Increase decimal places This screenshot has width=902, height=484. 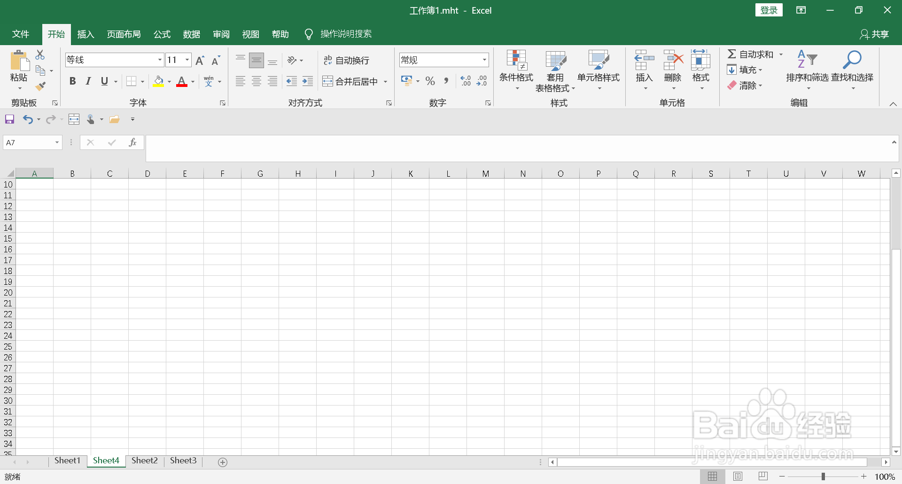(x=466, y=81)
